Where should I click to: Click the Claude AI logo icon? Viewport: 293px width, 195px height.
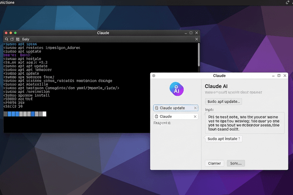[x=177, y=89]
